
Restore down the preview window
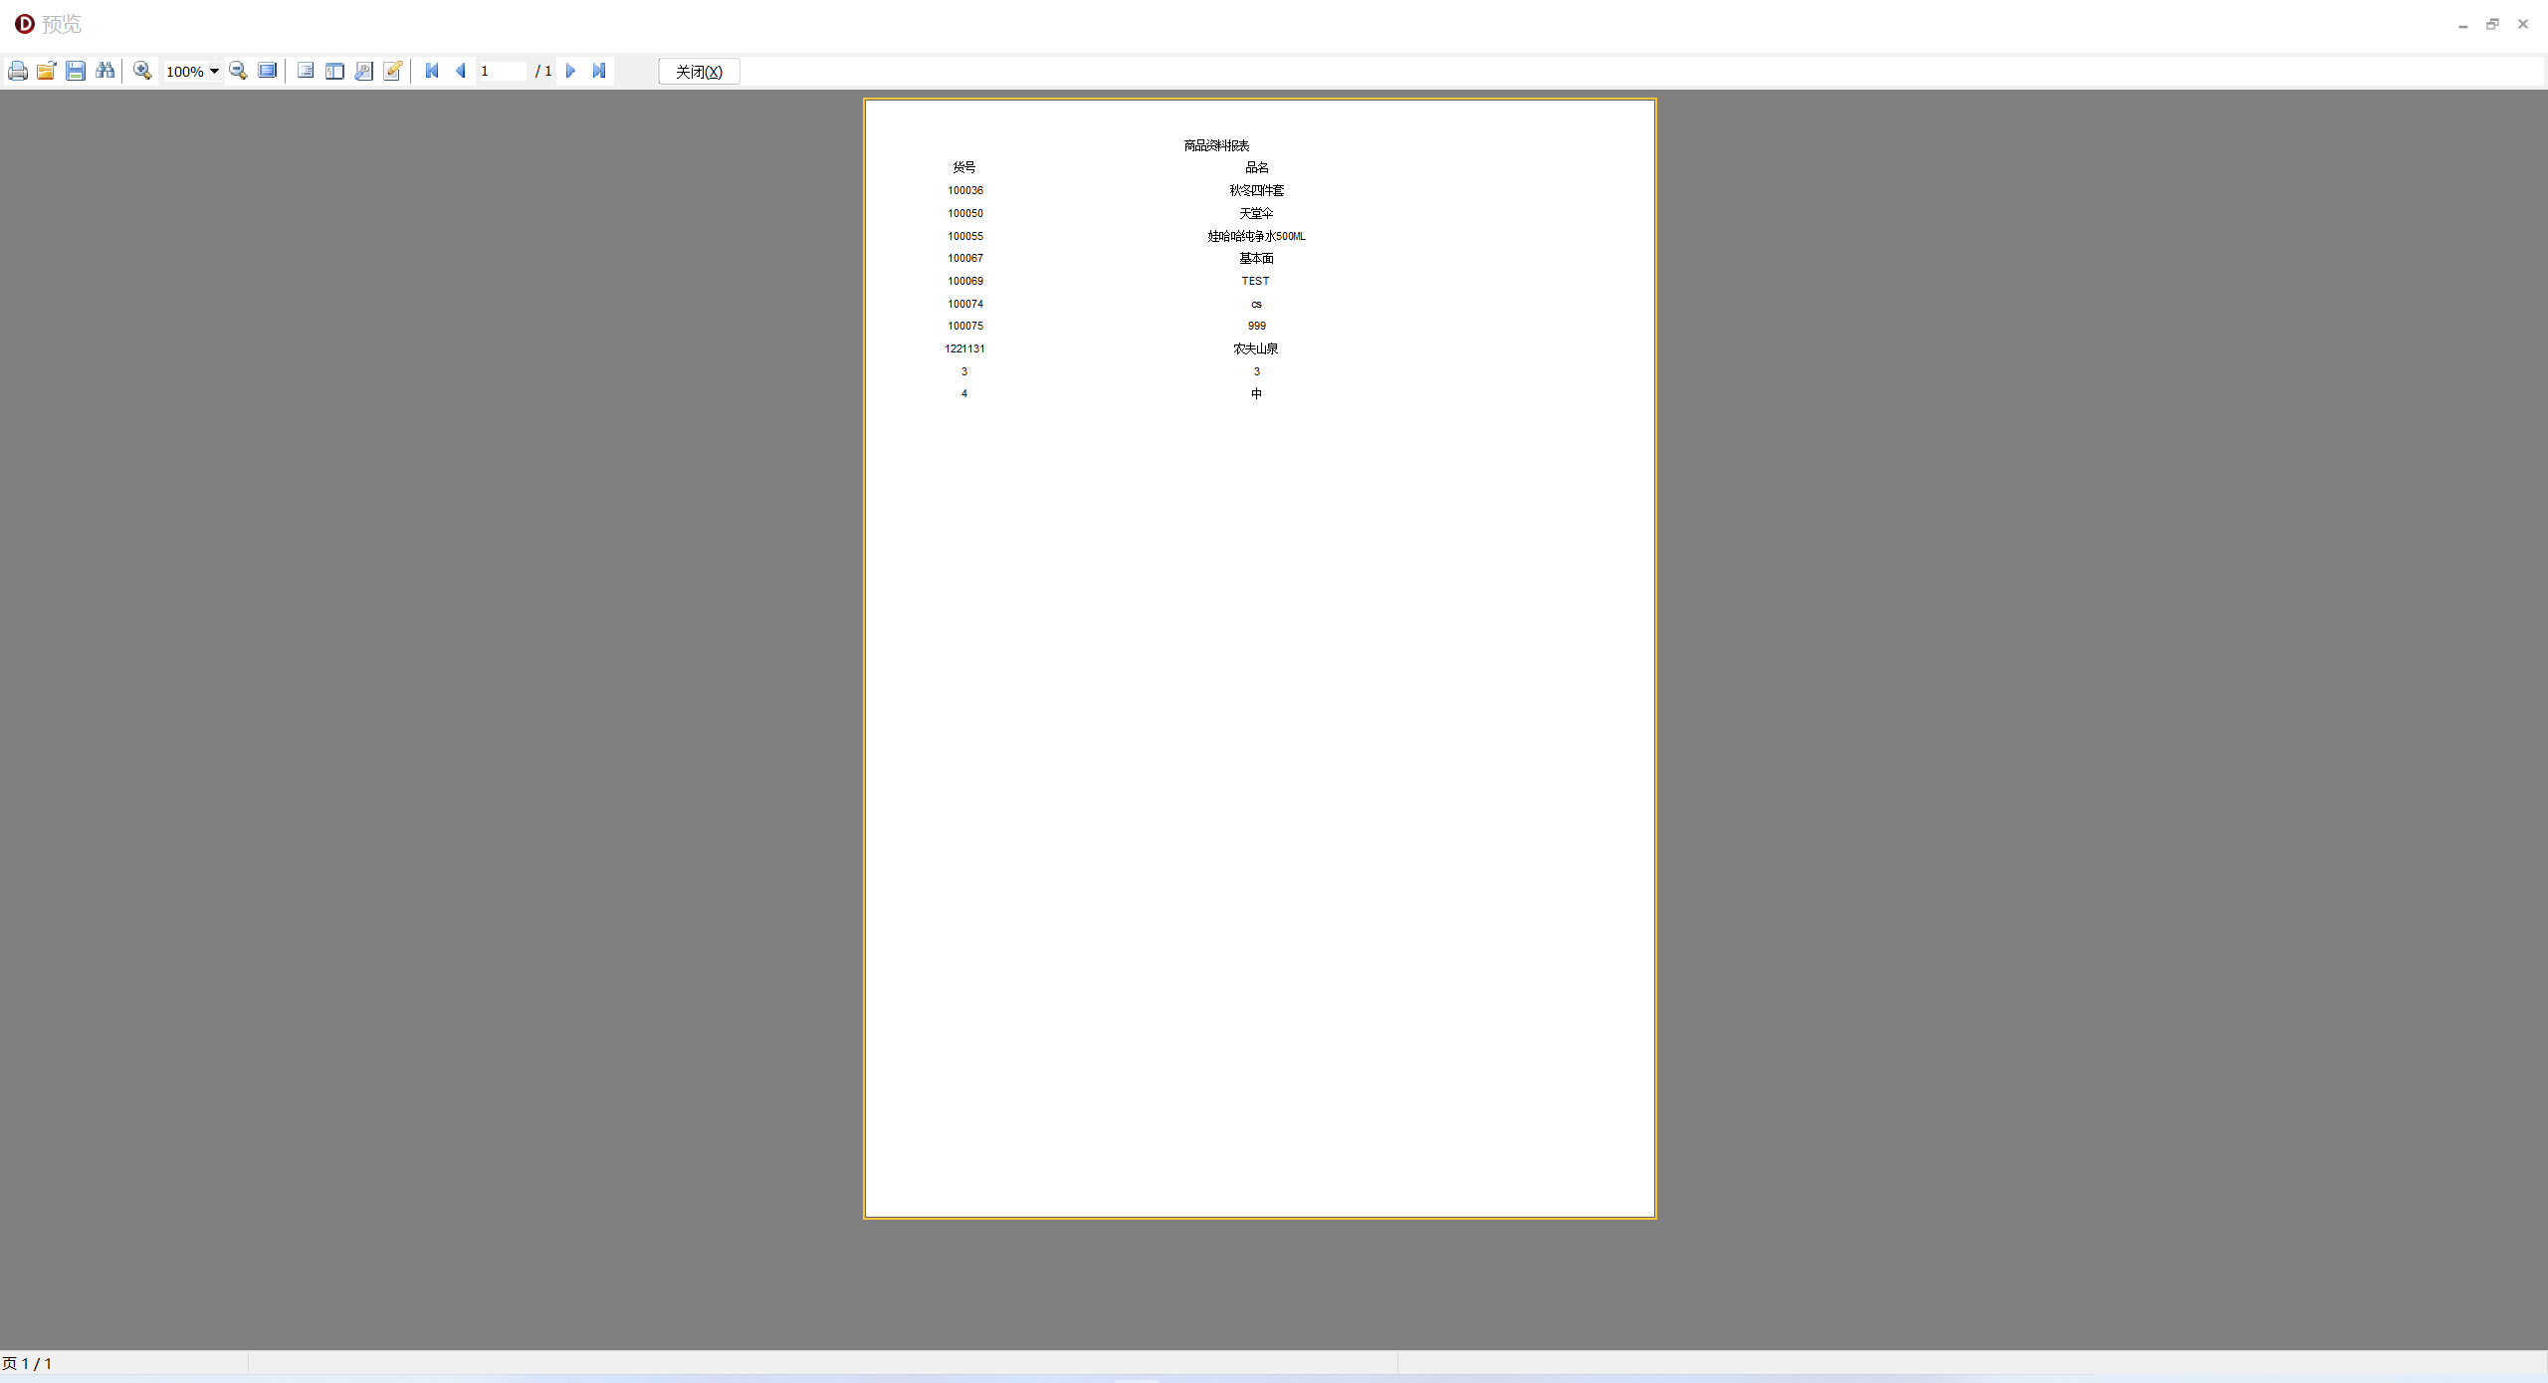pyautogui.click(x=2492, y=24)
